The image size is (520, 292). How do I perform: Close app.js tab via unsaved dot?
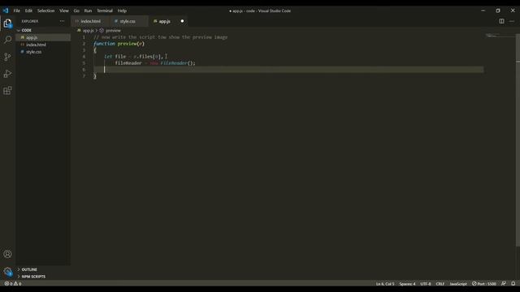182,21
